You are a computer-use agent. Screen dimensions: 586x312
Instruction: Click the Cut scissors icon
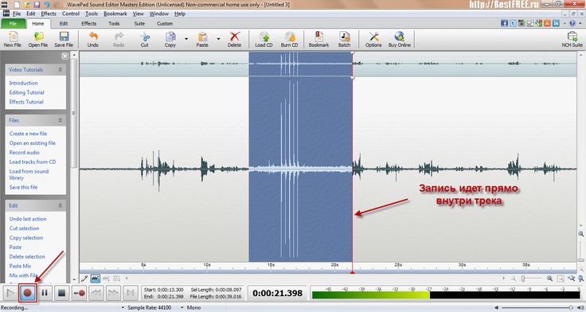pyautogui.click(x=145, y=39)
